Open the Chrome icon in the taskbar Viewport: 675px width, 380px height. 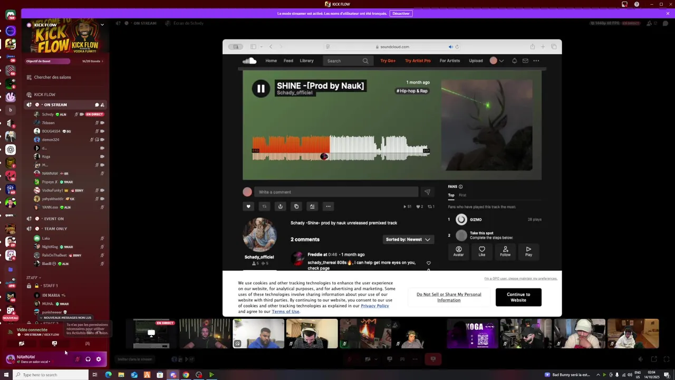pyautogui.click(x=186, y=375)
